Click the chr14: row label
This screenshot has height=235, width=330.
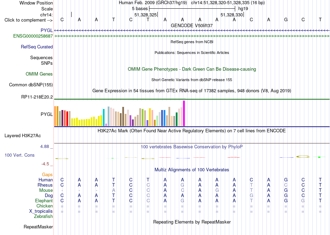(x=47, y=15)
